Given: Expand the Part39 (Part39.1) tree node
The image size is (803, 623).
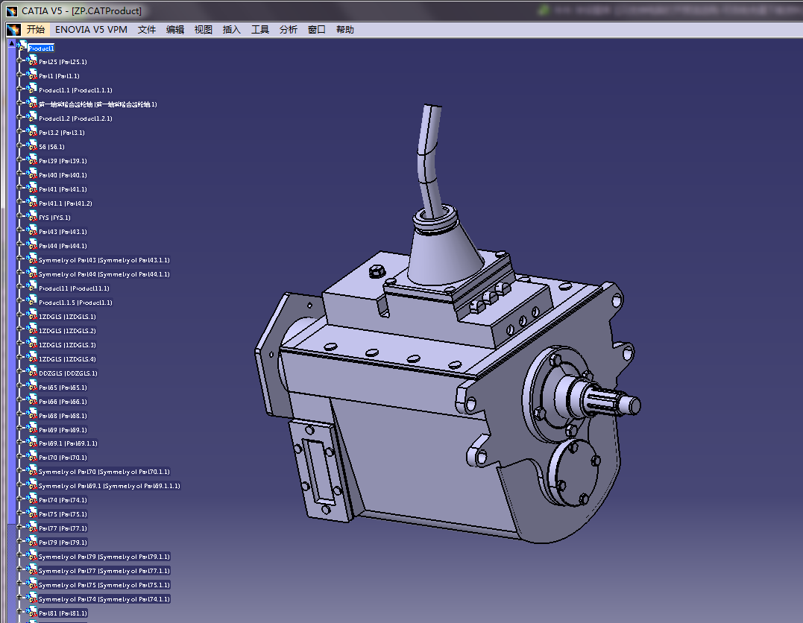Looking at the screenshot, I should click(20, 159).
